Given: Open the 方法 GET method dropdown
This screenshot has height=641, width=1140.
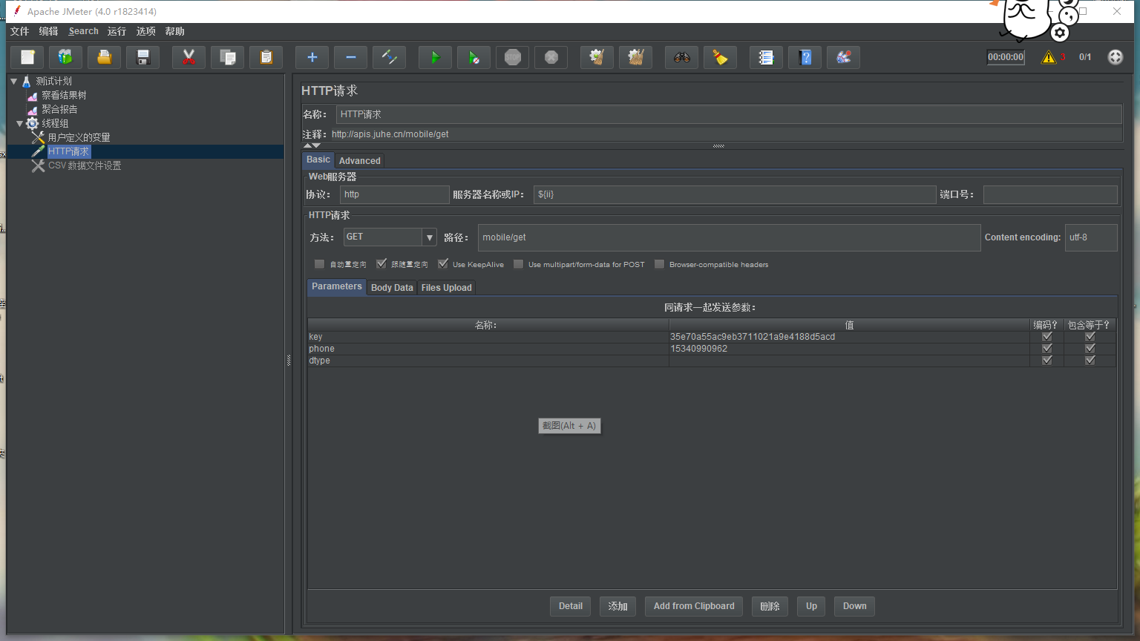Looking at the screenshot, I should click(429, 237).
